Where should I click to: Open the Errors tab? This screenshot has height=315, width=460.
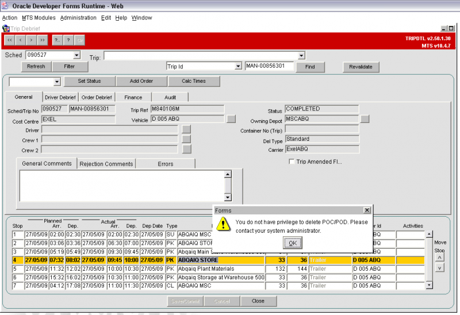click(166, 164)
